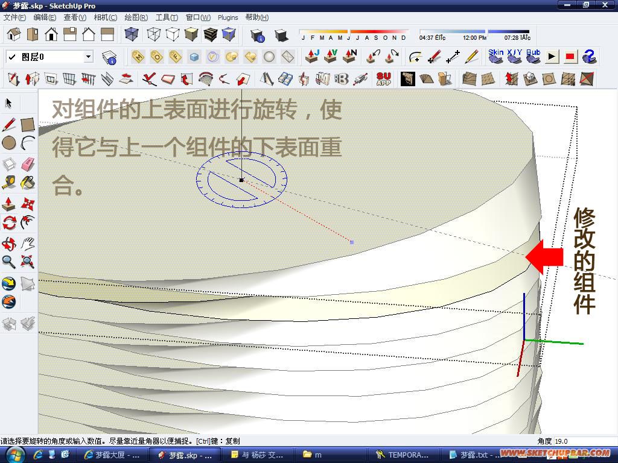Click the Zoom Extents tool

[x=28, y=262]
